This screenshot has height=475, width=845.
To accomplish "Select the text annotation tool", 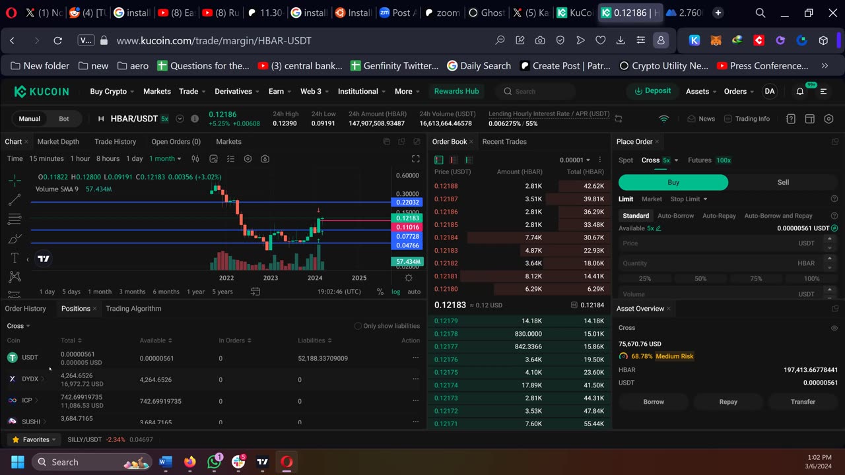I will click(15, 258).
